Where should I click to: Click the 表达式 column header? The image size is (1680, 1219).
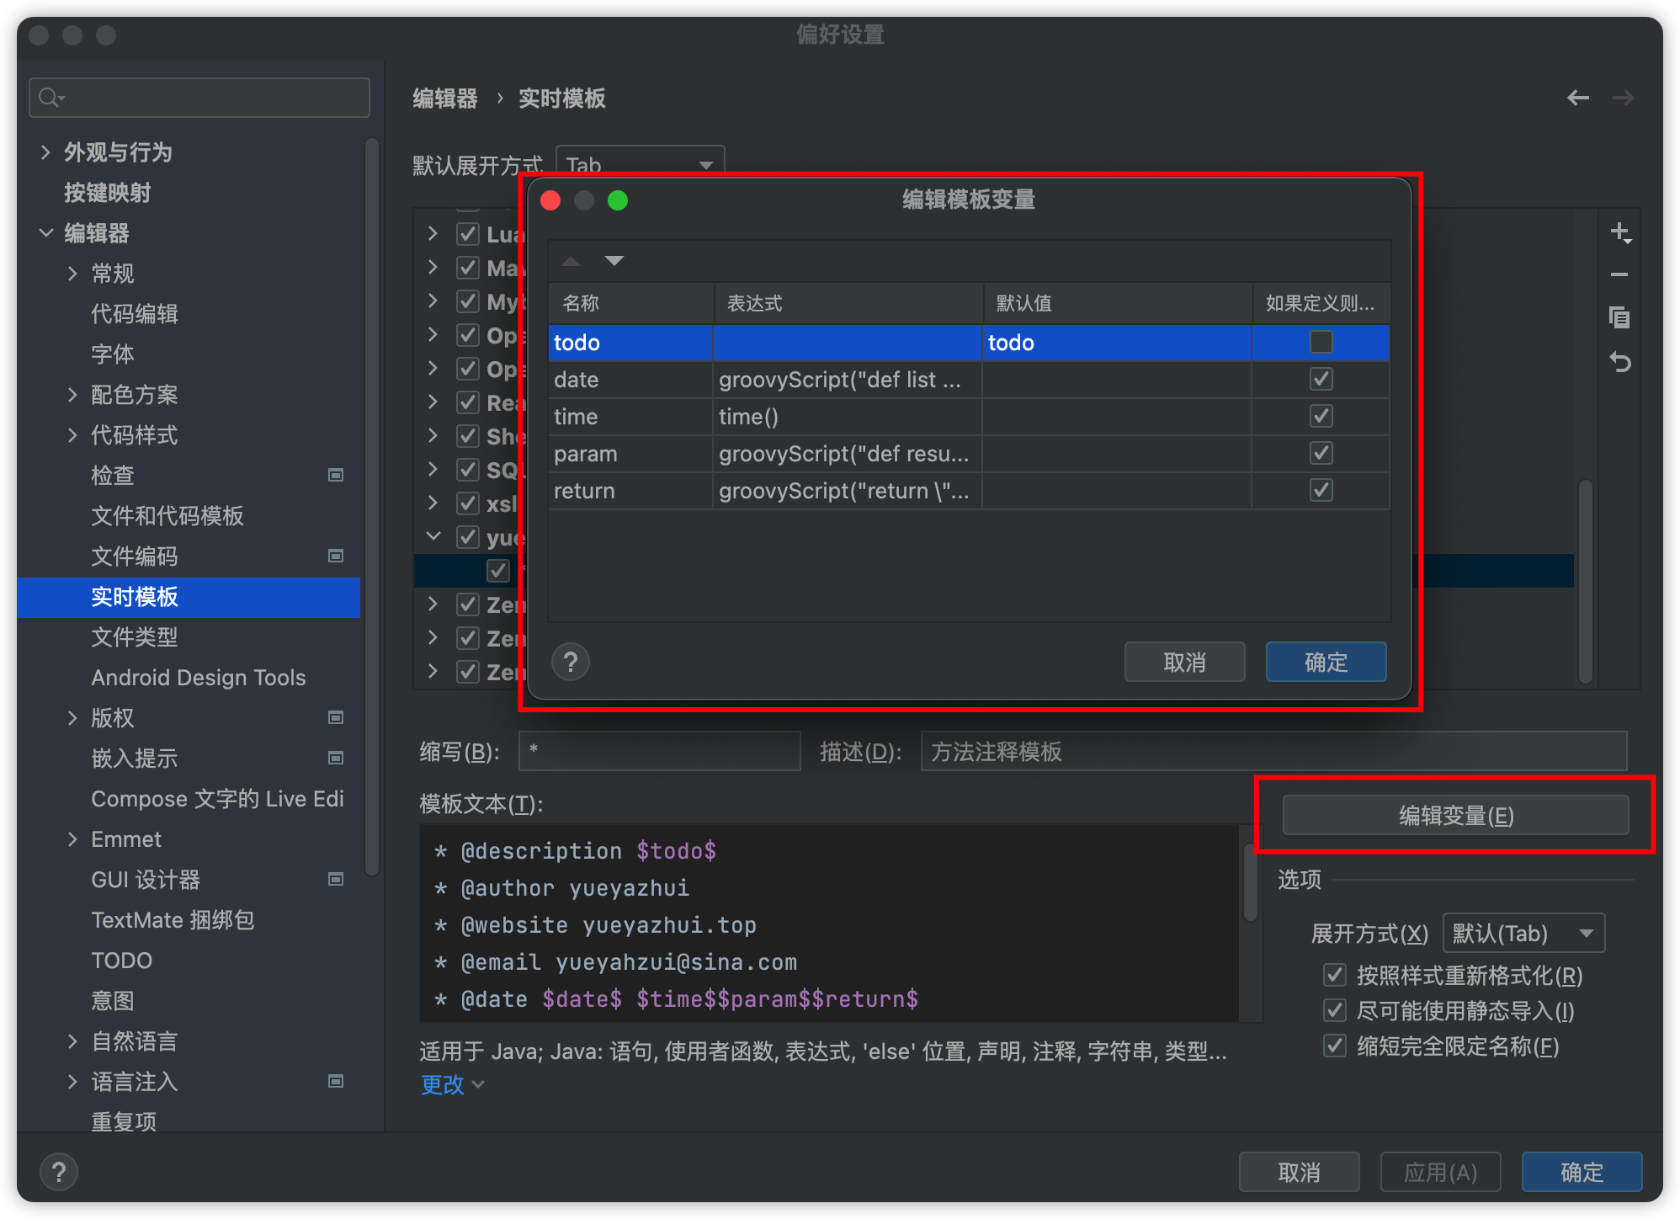click(848, 303)
